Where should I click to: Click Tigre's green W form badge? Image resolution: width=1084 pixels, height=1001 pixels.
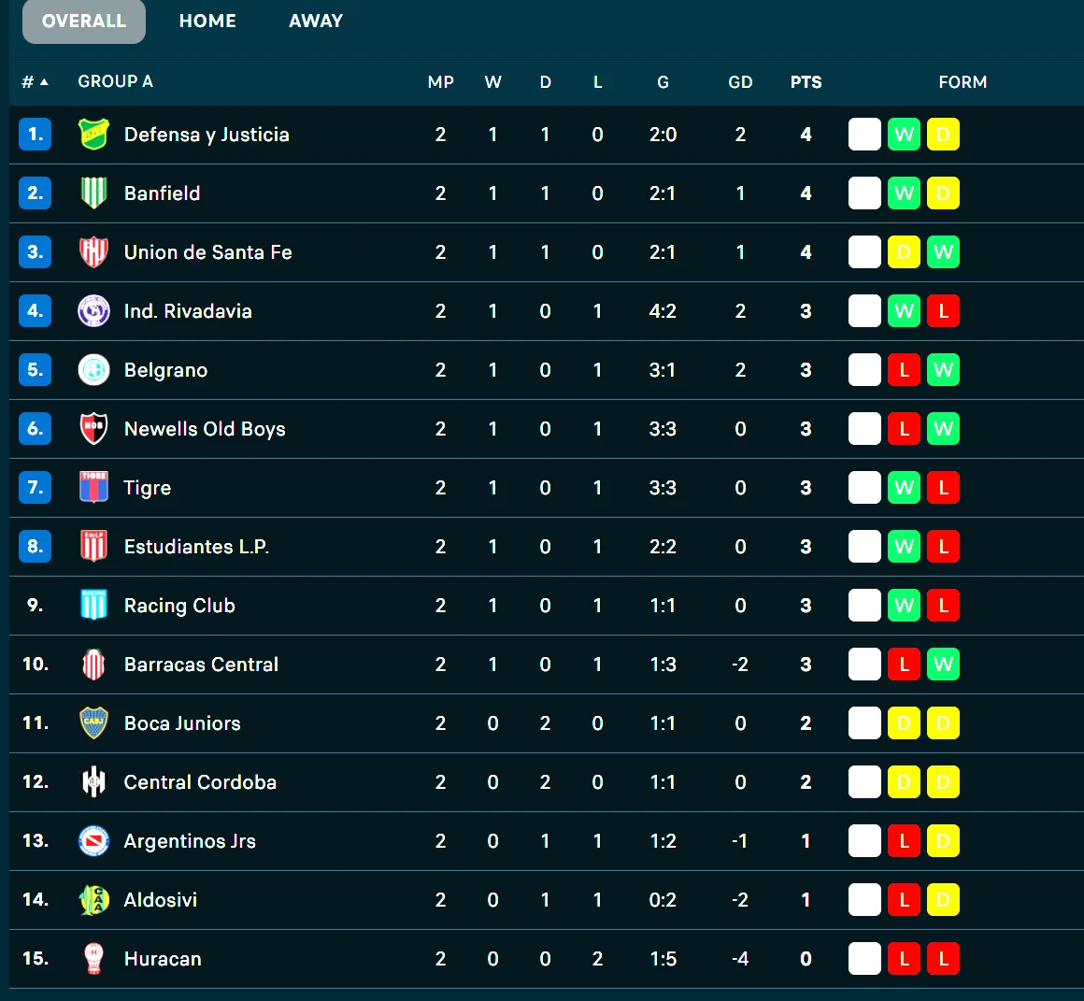904,488
